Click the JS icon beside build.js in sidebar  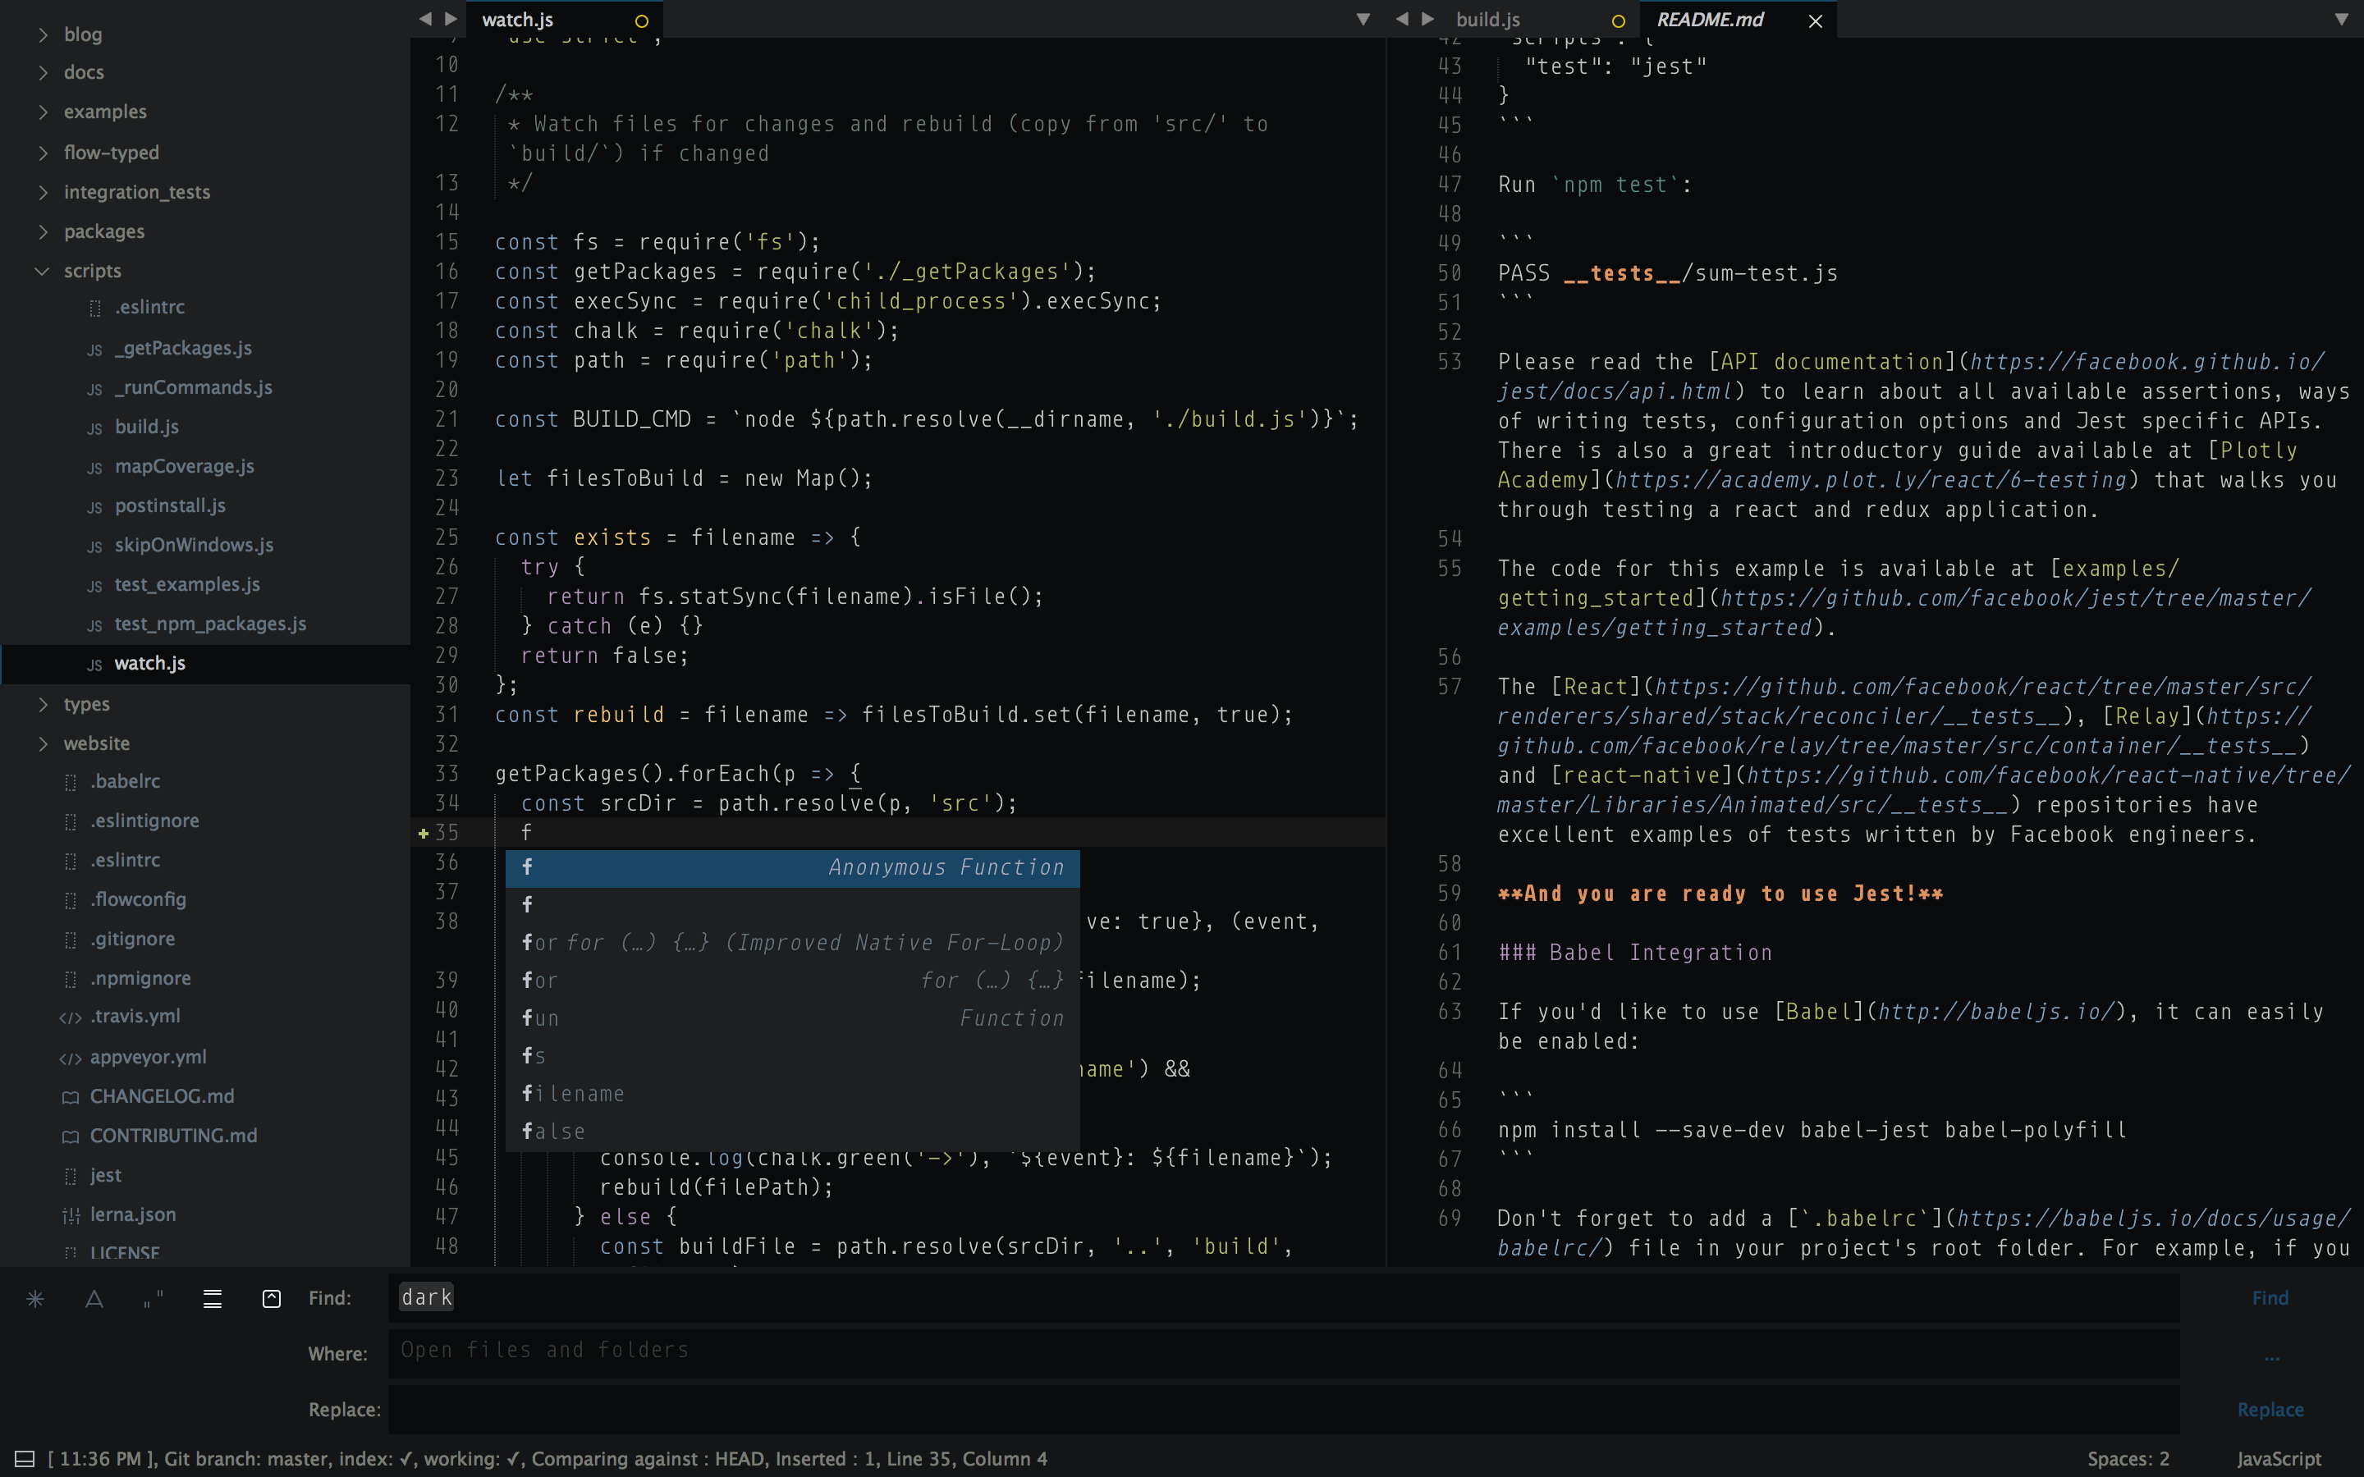click(x=94, y=428)
